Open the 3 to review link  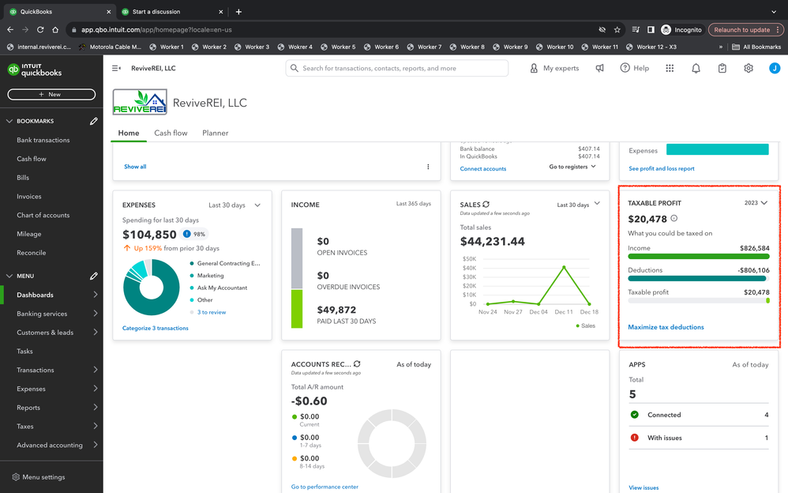click(212, 312)
